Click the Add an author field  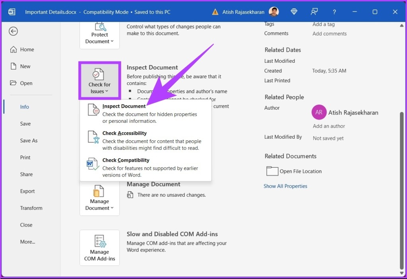click(329, 126)
